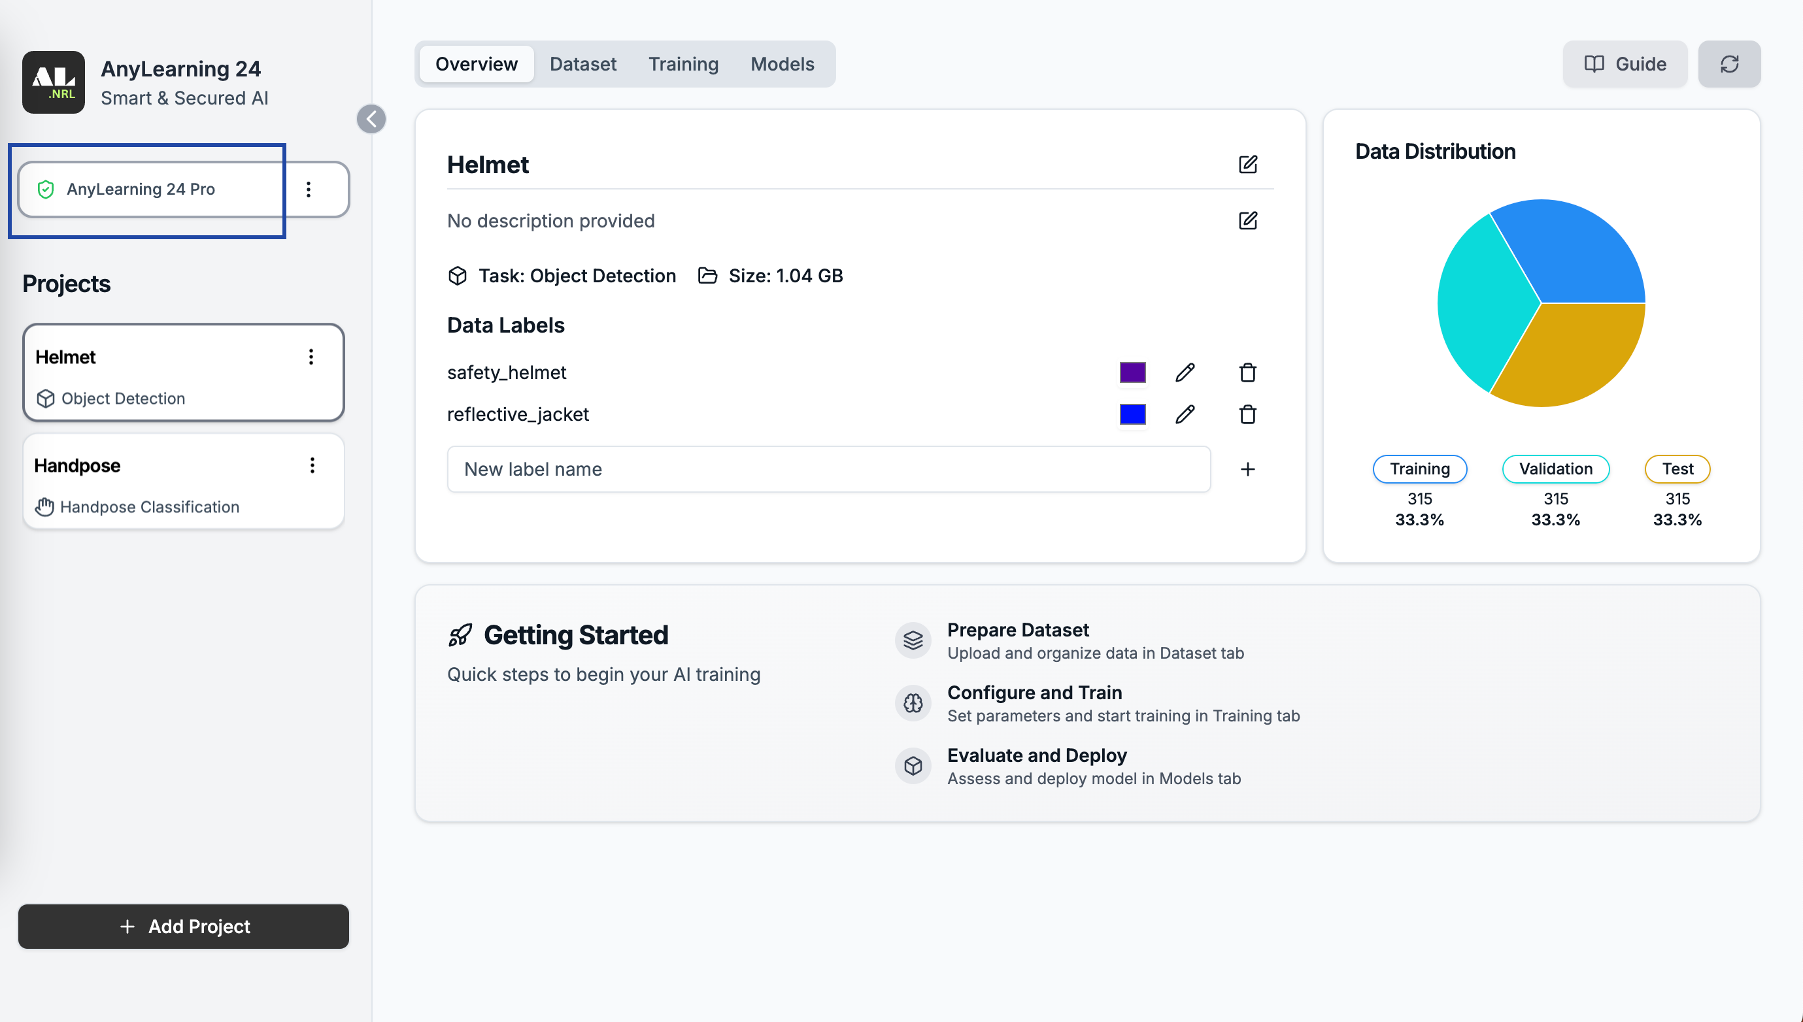1803x1022 pixels.
Task: Rename the reflective_jacket label
Action: [1185, 414]
